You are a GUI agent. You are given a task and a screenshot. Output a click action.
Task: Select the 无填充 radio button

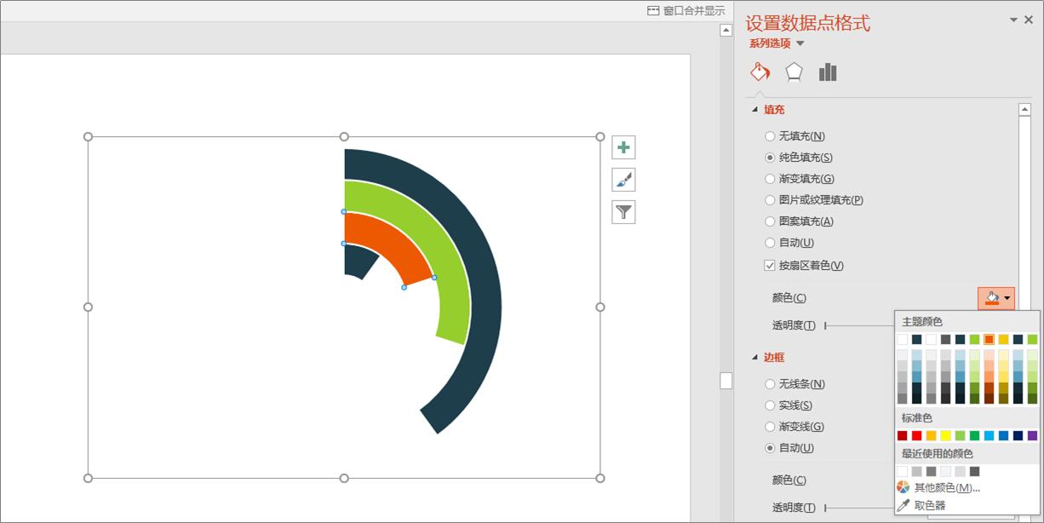point(770,136)
